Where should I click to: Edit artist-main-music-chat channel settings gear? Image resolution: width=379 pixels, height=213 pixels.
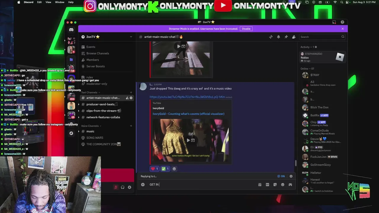131,98
